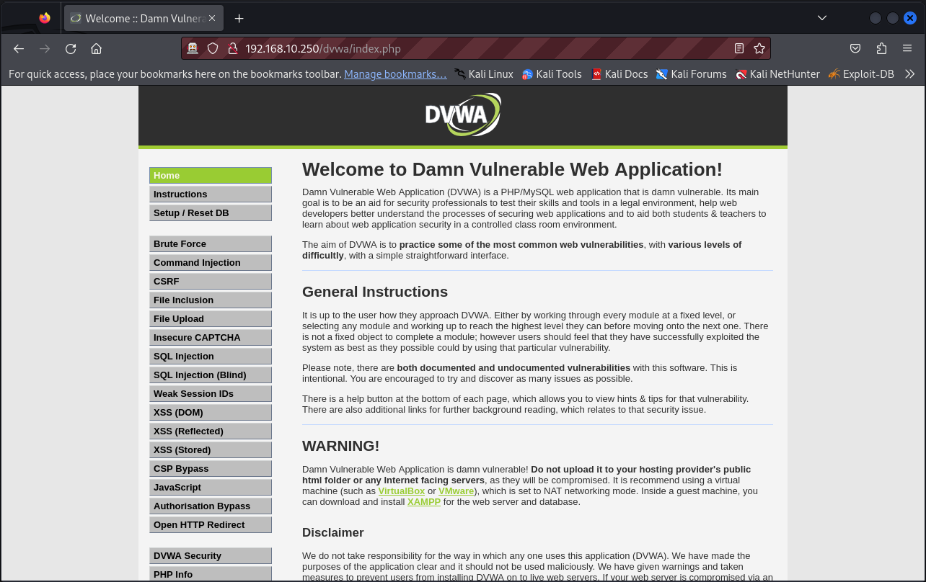The image size is (926, 582).
Task: Open the SQL Injection module
Action: point(211,356)
